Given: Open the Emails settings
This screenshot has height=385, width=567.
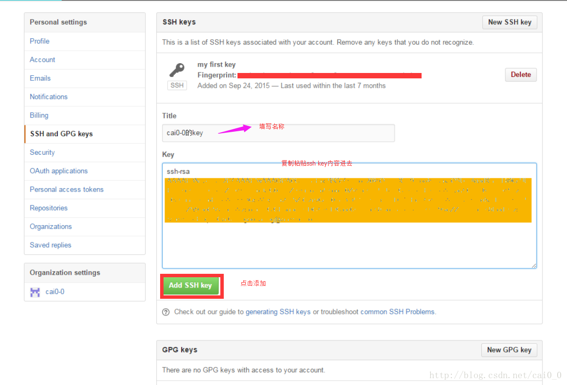Looking at the screenshot, I should pyautogui.click(x=40, y=78).
